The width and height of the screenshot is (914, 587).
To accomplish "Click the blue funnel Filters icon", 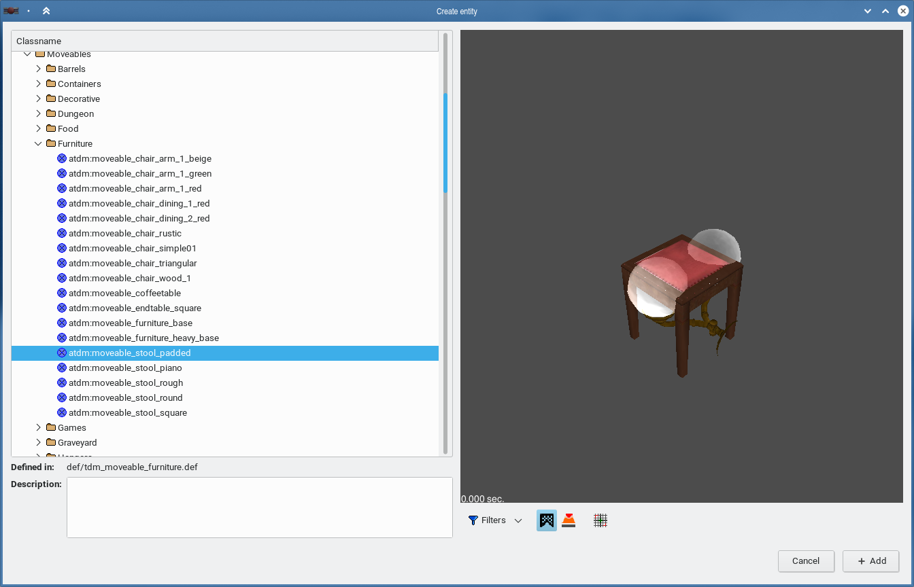I will tap(473, 520).
